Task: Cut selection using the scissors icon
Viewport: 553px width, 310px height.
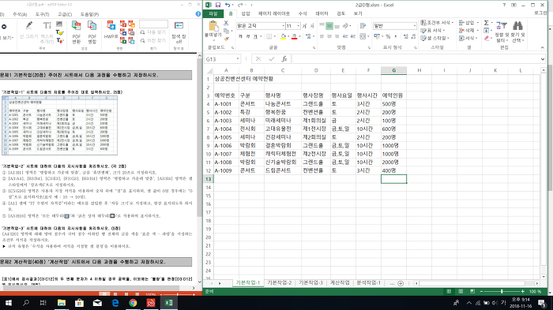Action: click(x=226, y=23)
